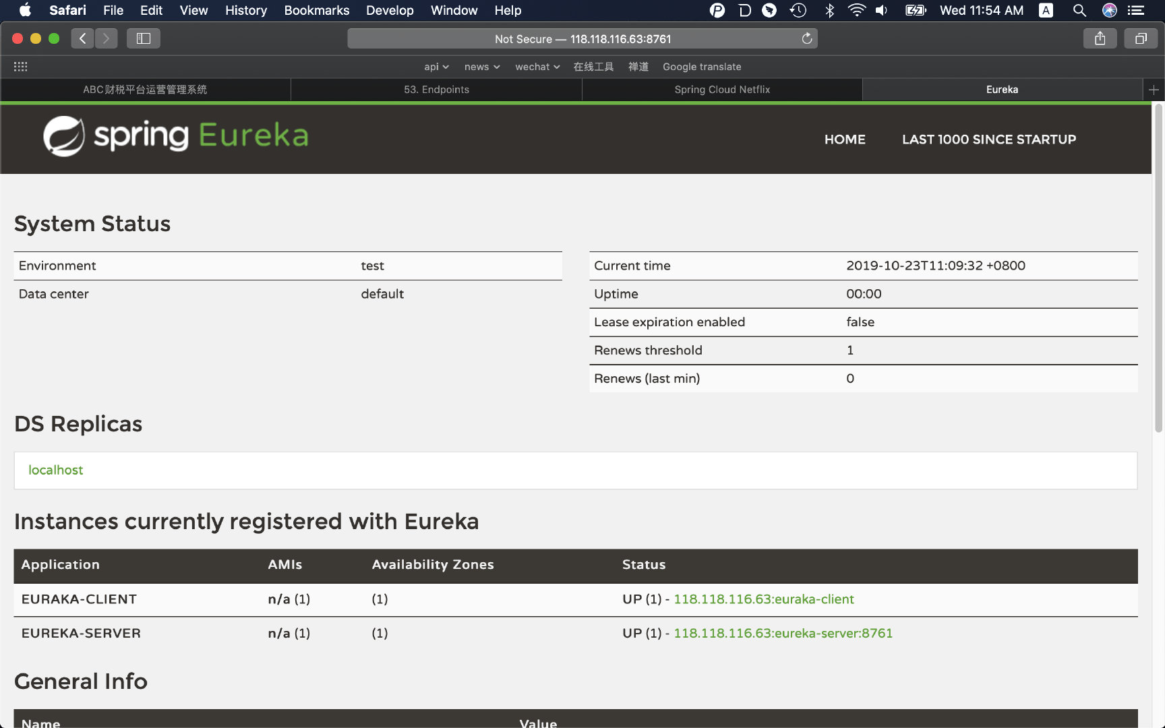Select the EURAKA-CLIENT application cell

[x=79, y=599]
